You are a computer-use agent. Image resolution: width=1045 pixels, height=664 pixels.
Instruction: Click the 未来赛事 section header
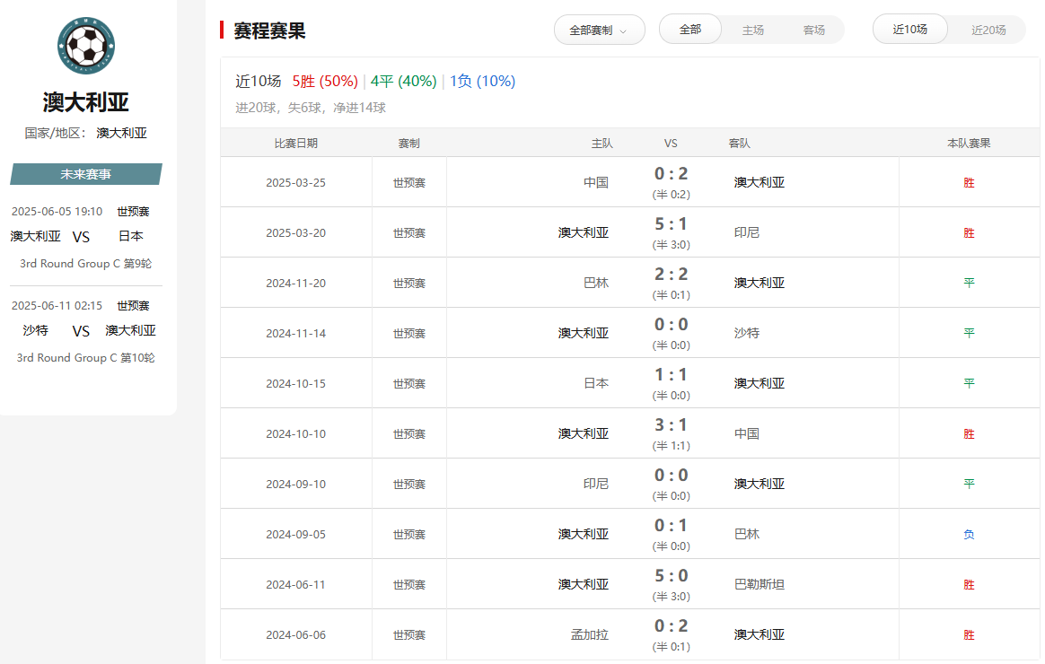[86, 174]
